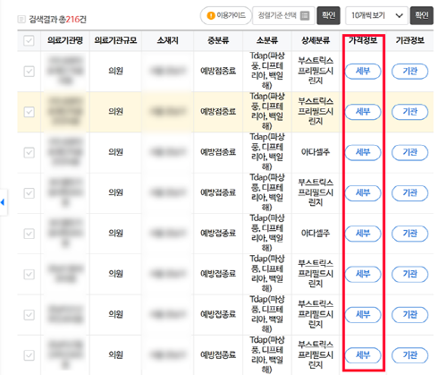Click the 의료기관규모 column header
Screen dimensions: 447x375
(x=115, y=40)
